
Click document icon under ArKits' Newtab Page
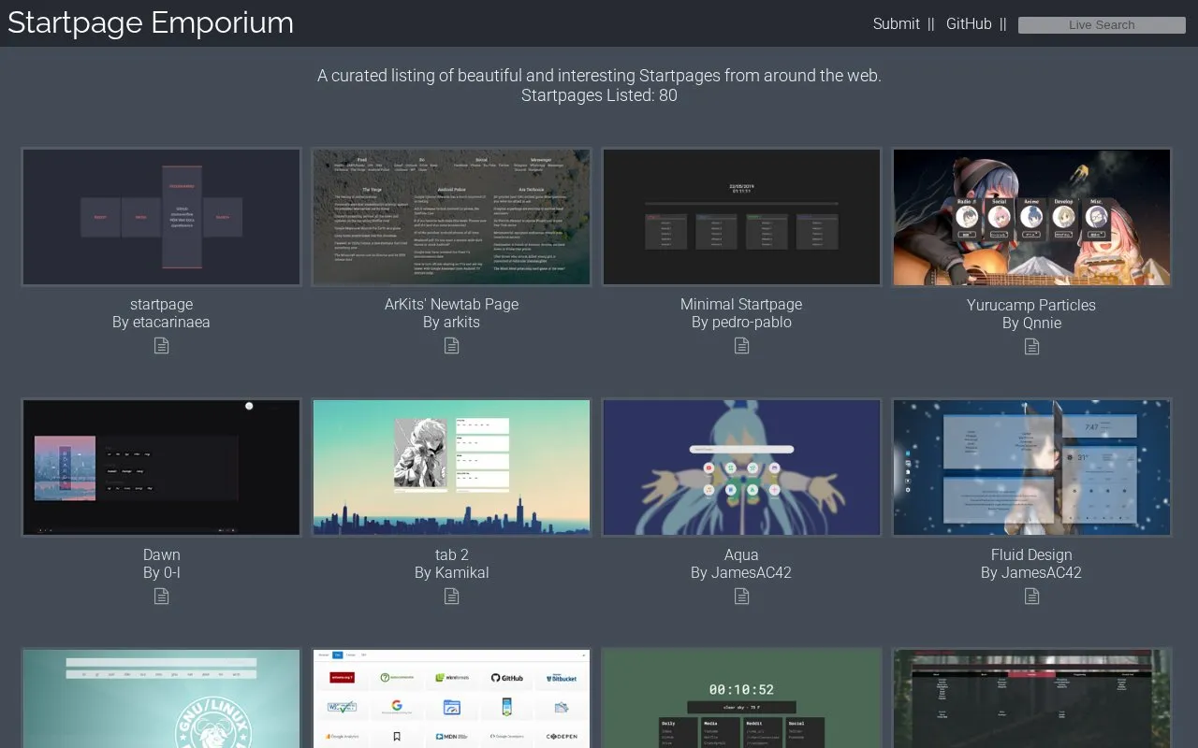[x=451, y=346]
